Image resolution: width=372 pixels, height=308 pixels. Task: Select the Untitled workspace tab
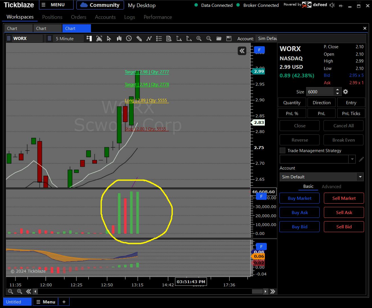(x=17, y=302)
